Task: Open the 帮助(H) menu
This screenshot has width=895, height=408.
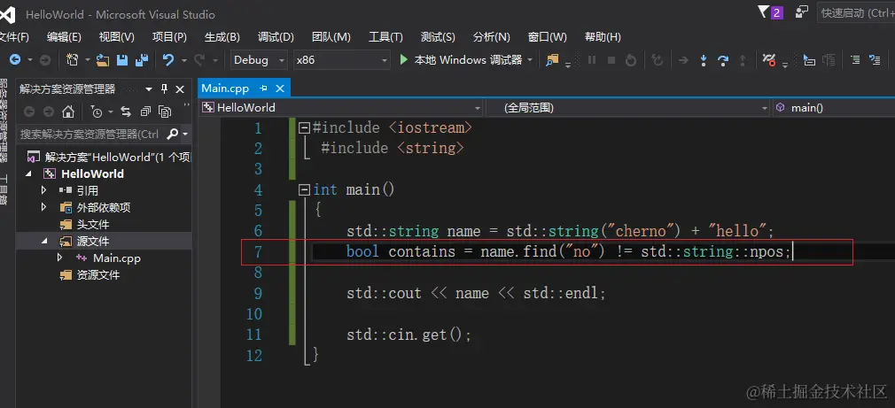Action: (x=603, y=37)
